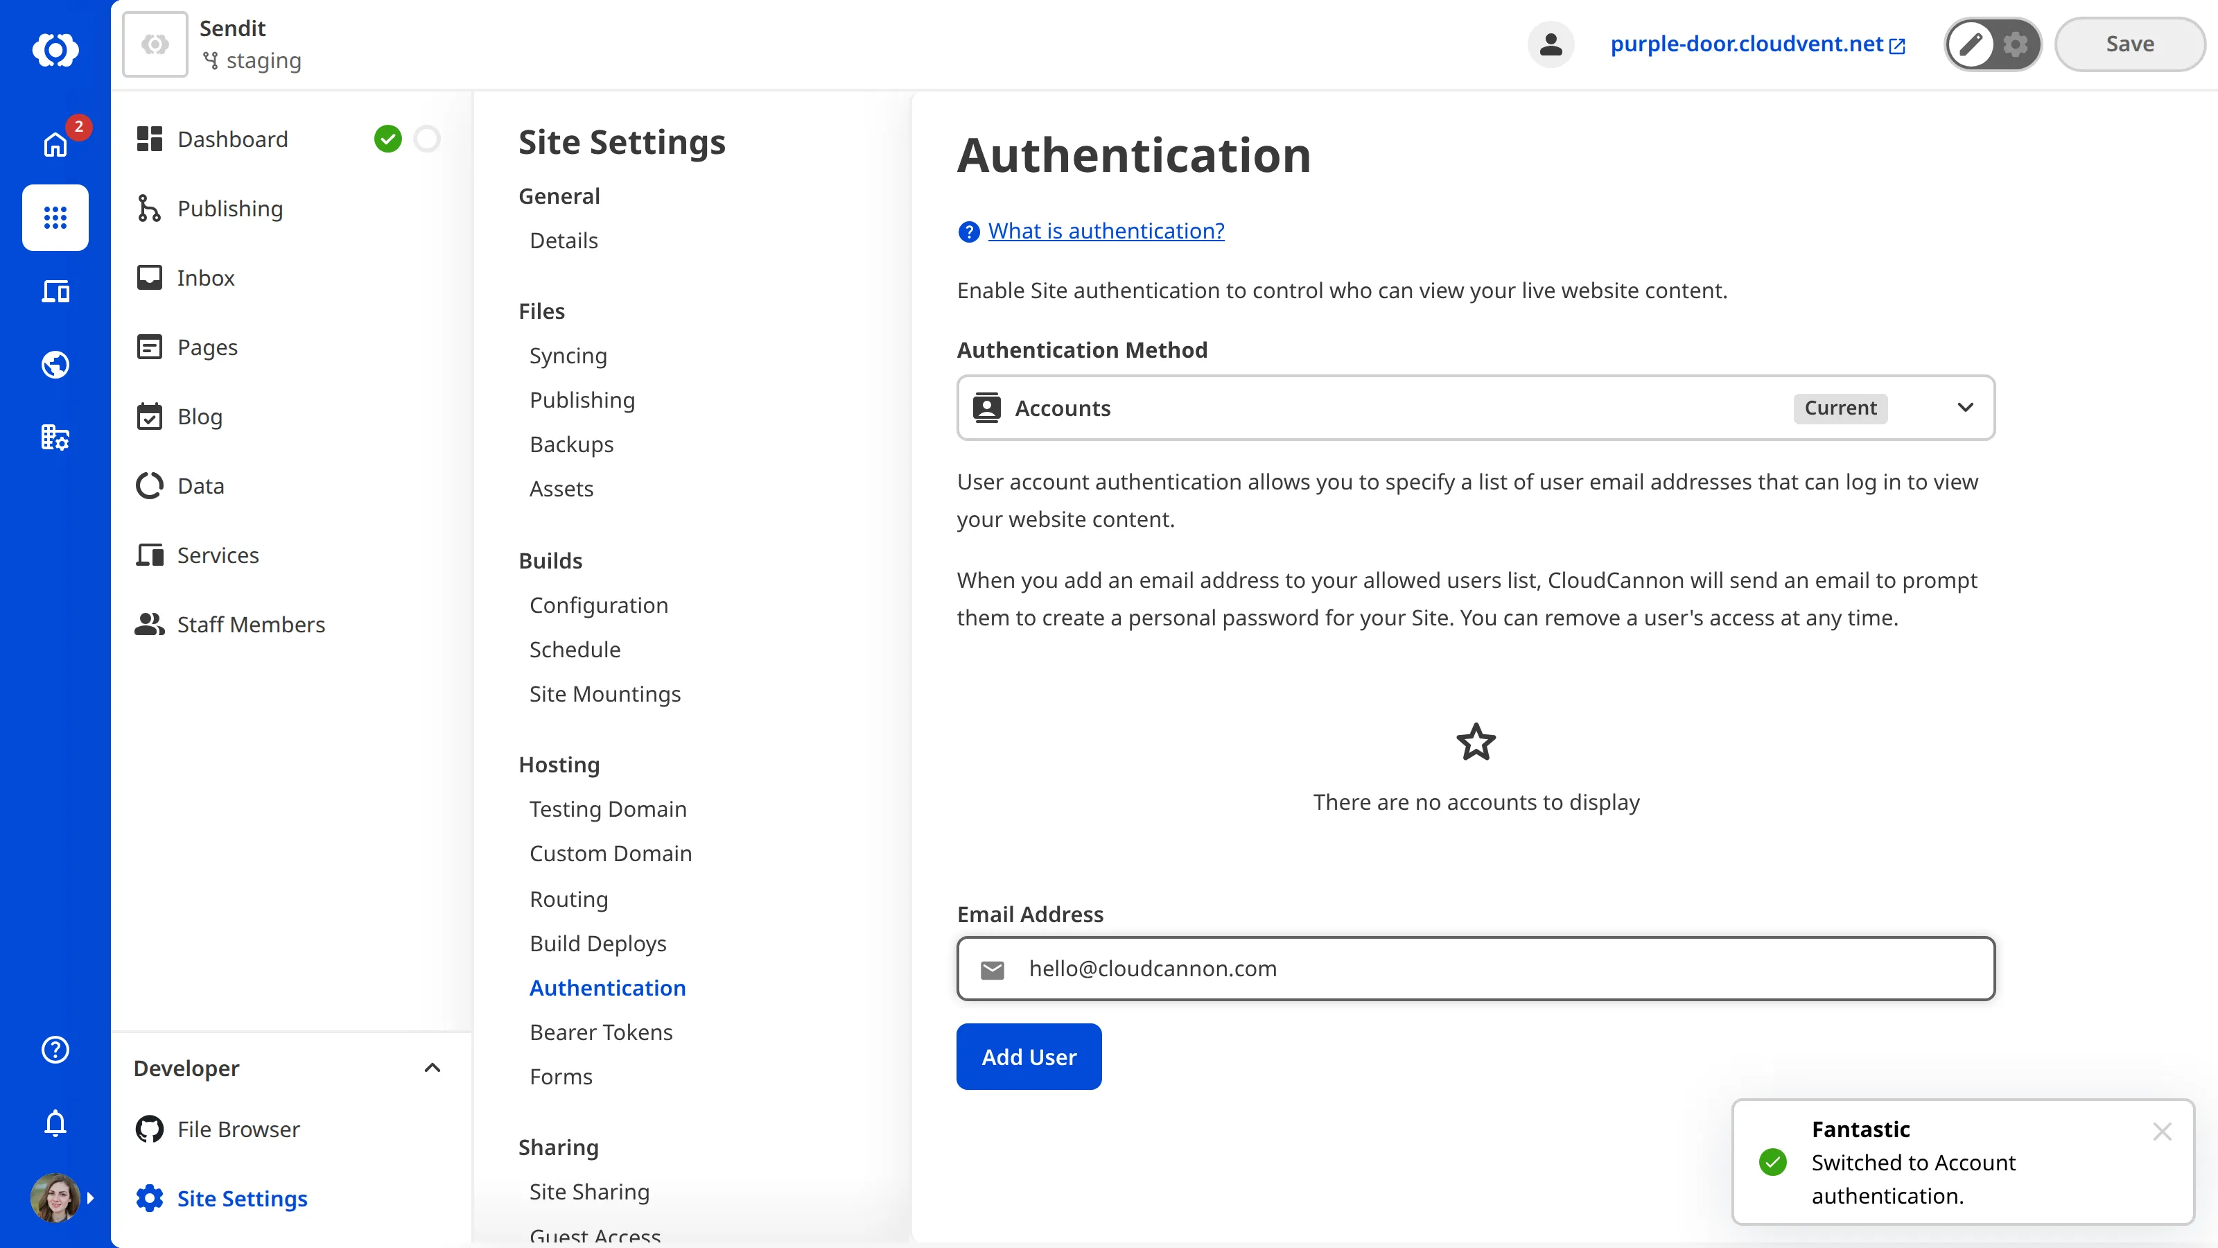Screen dimensions: 2218x1248
Task: Open Bearer Tokens settings
Action: [601, 1032]
